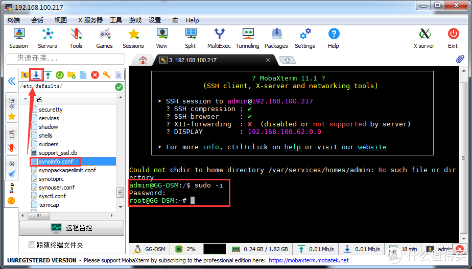This screenshot has width=472, height=269.
Task: Open the 设置 menu
Action: point(155,20)
